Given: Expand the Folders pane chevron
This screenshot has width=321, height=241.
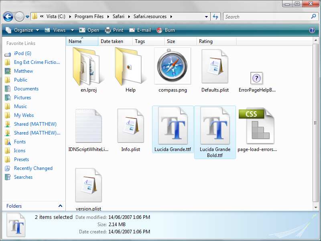Looking at the screenshot, I should [x=61, y=206].
